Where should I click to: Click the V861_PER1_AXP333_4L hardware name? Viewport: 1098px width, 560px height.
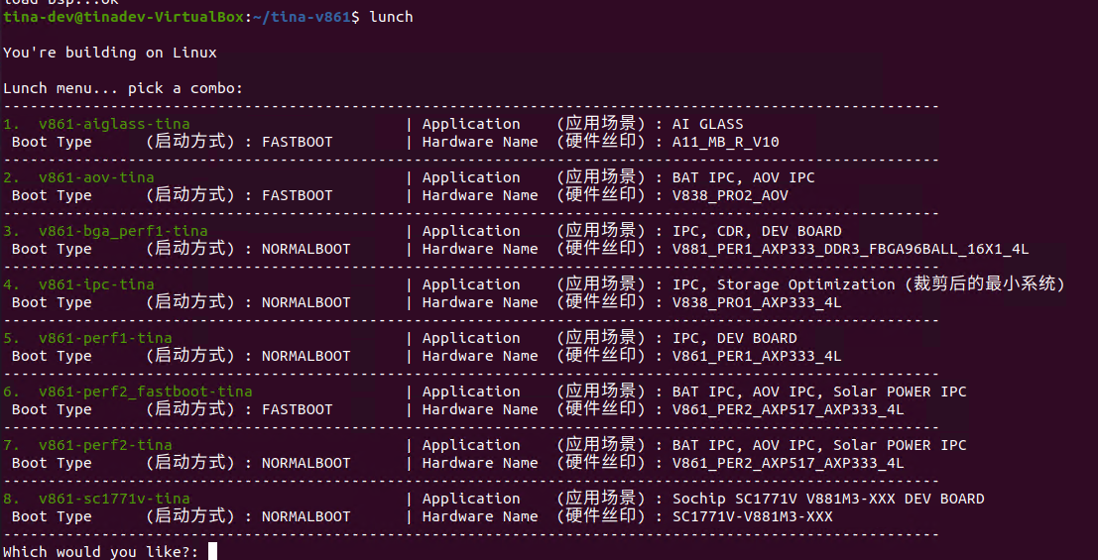tap(756, 356)
